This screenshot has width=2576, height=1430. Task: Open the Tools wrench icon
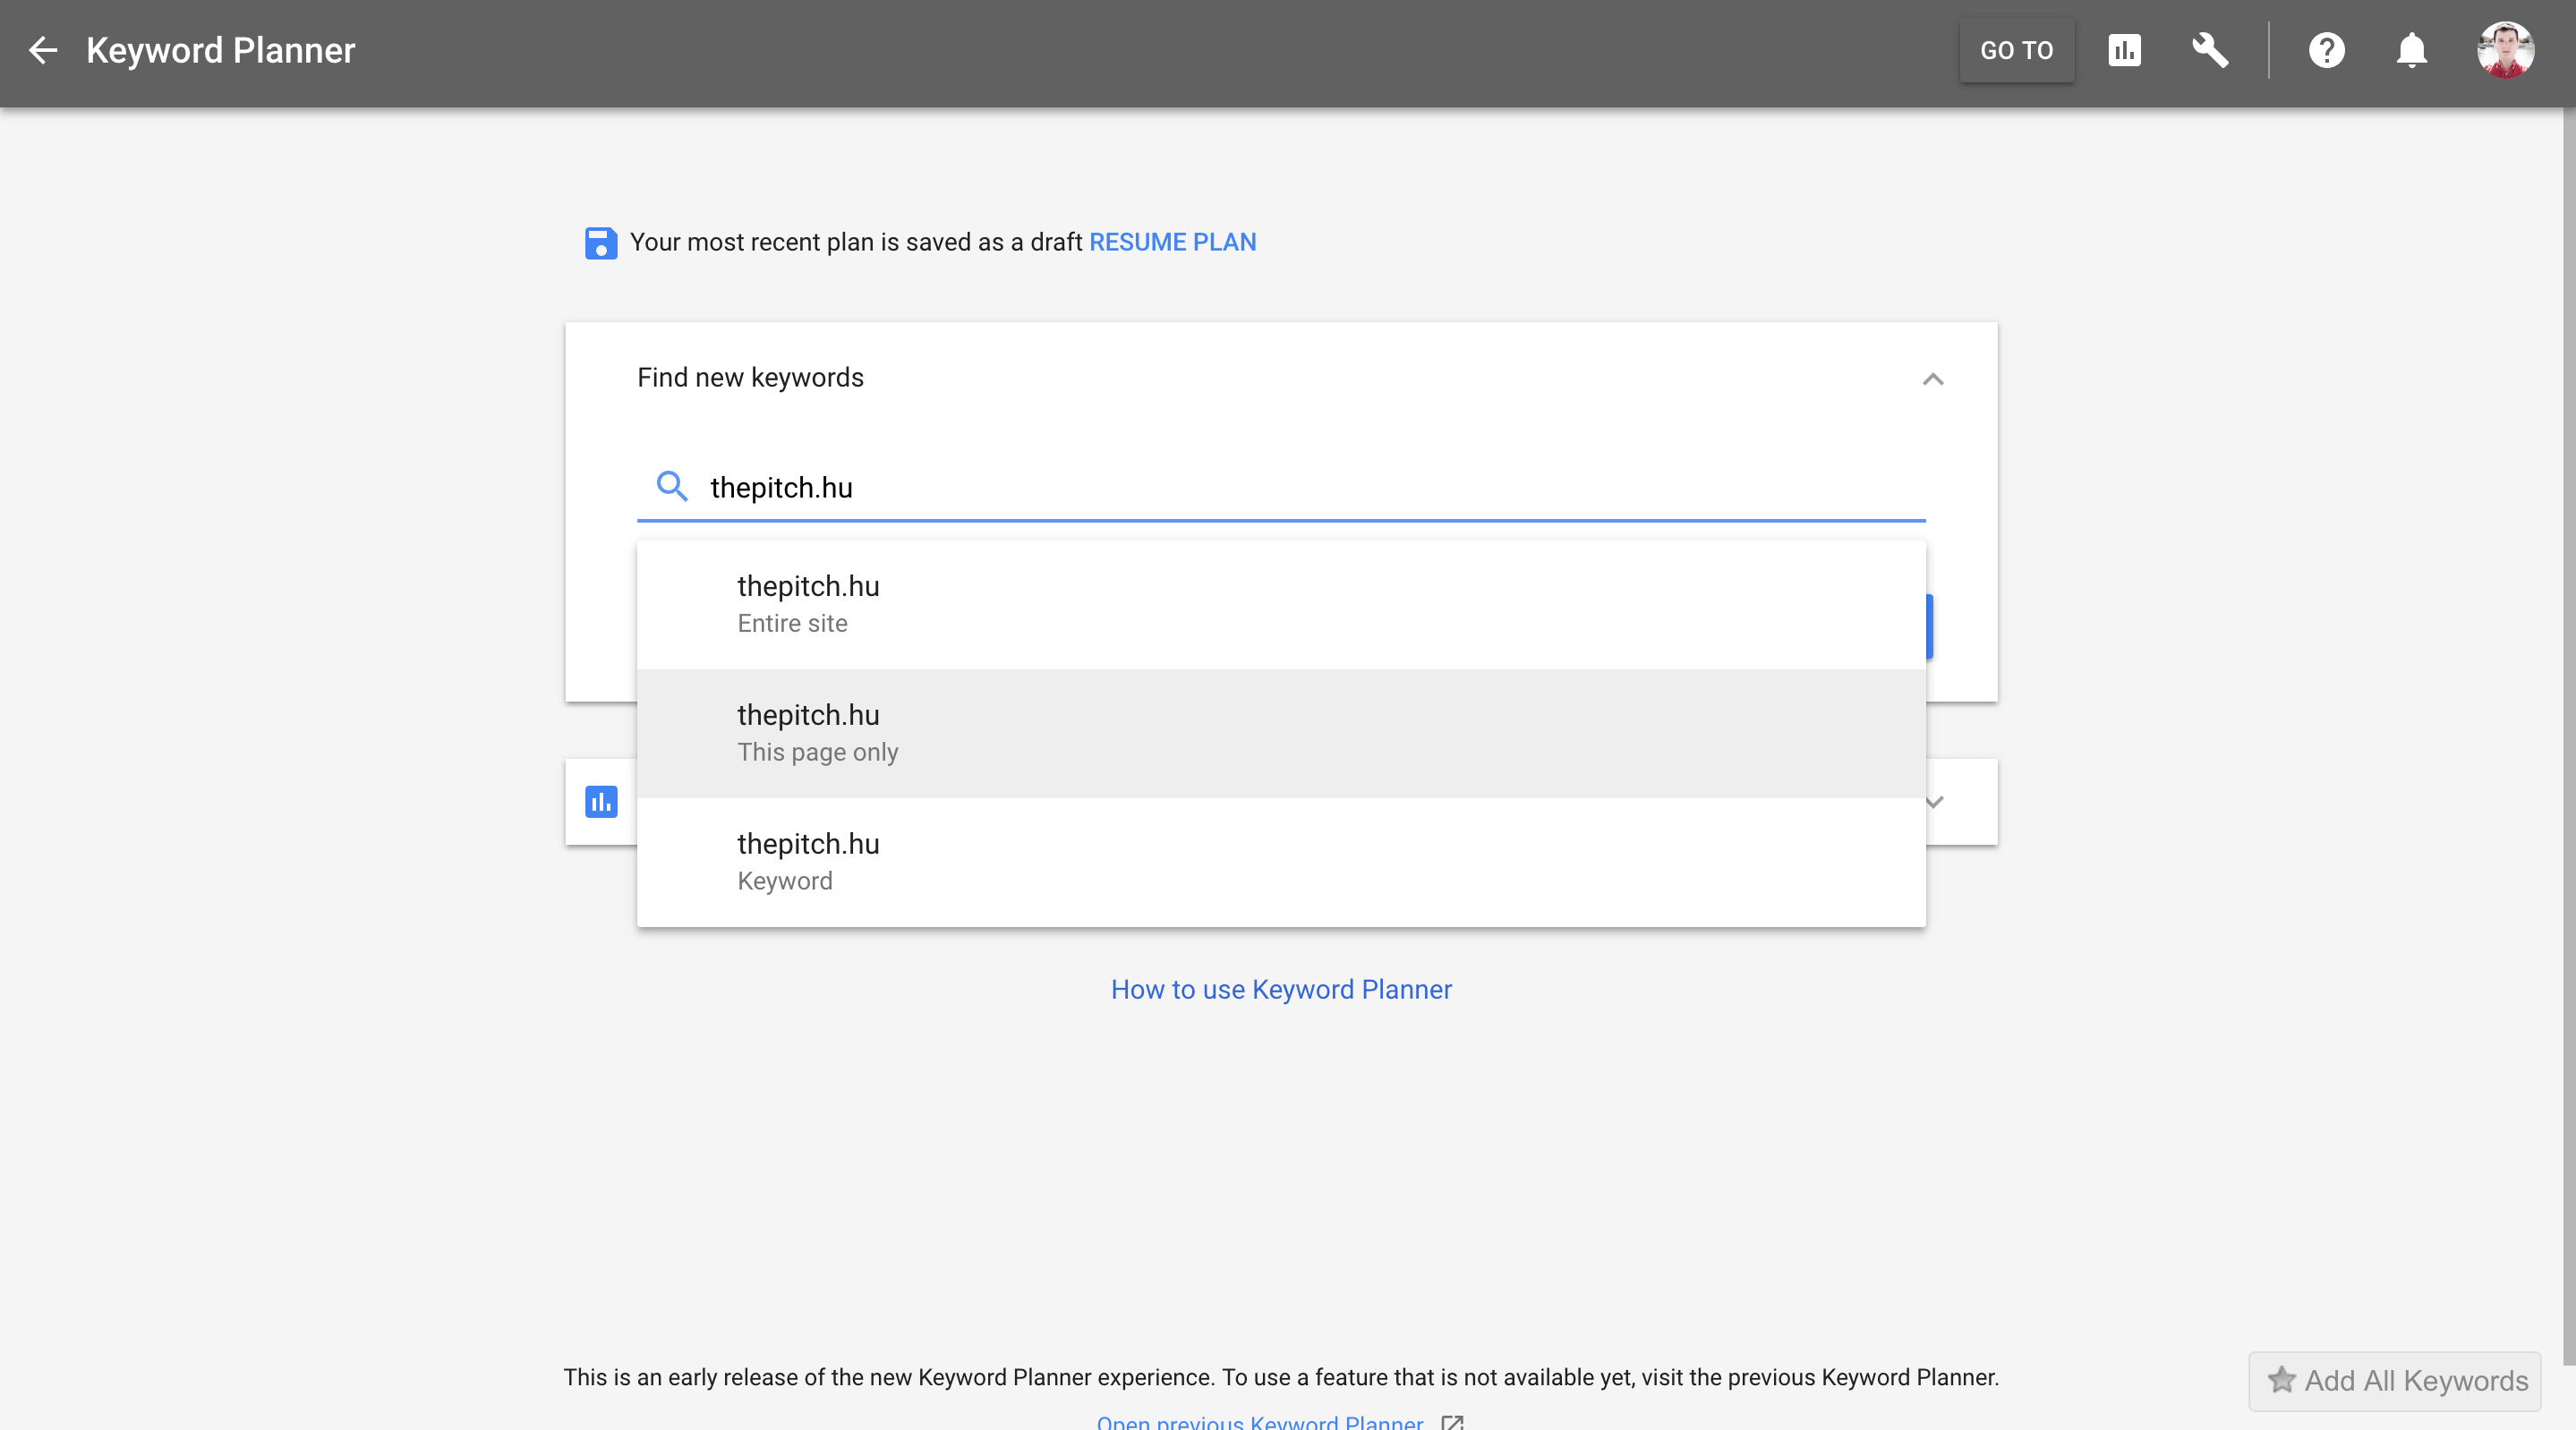pos(2210,50)
